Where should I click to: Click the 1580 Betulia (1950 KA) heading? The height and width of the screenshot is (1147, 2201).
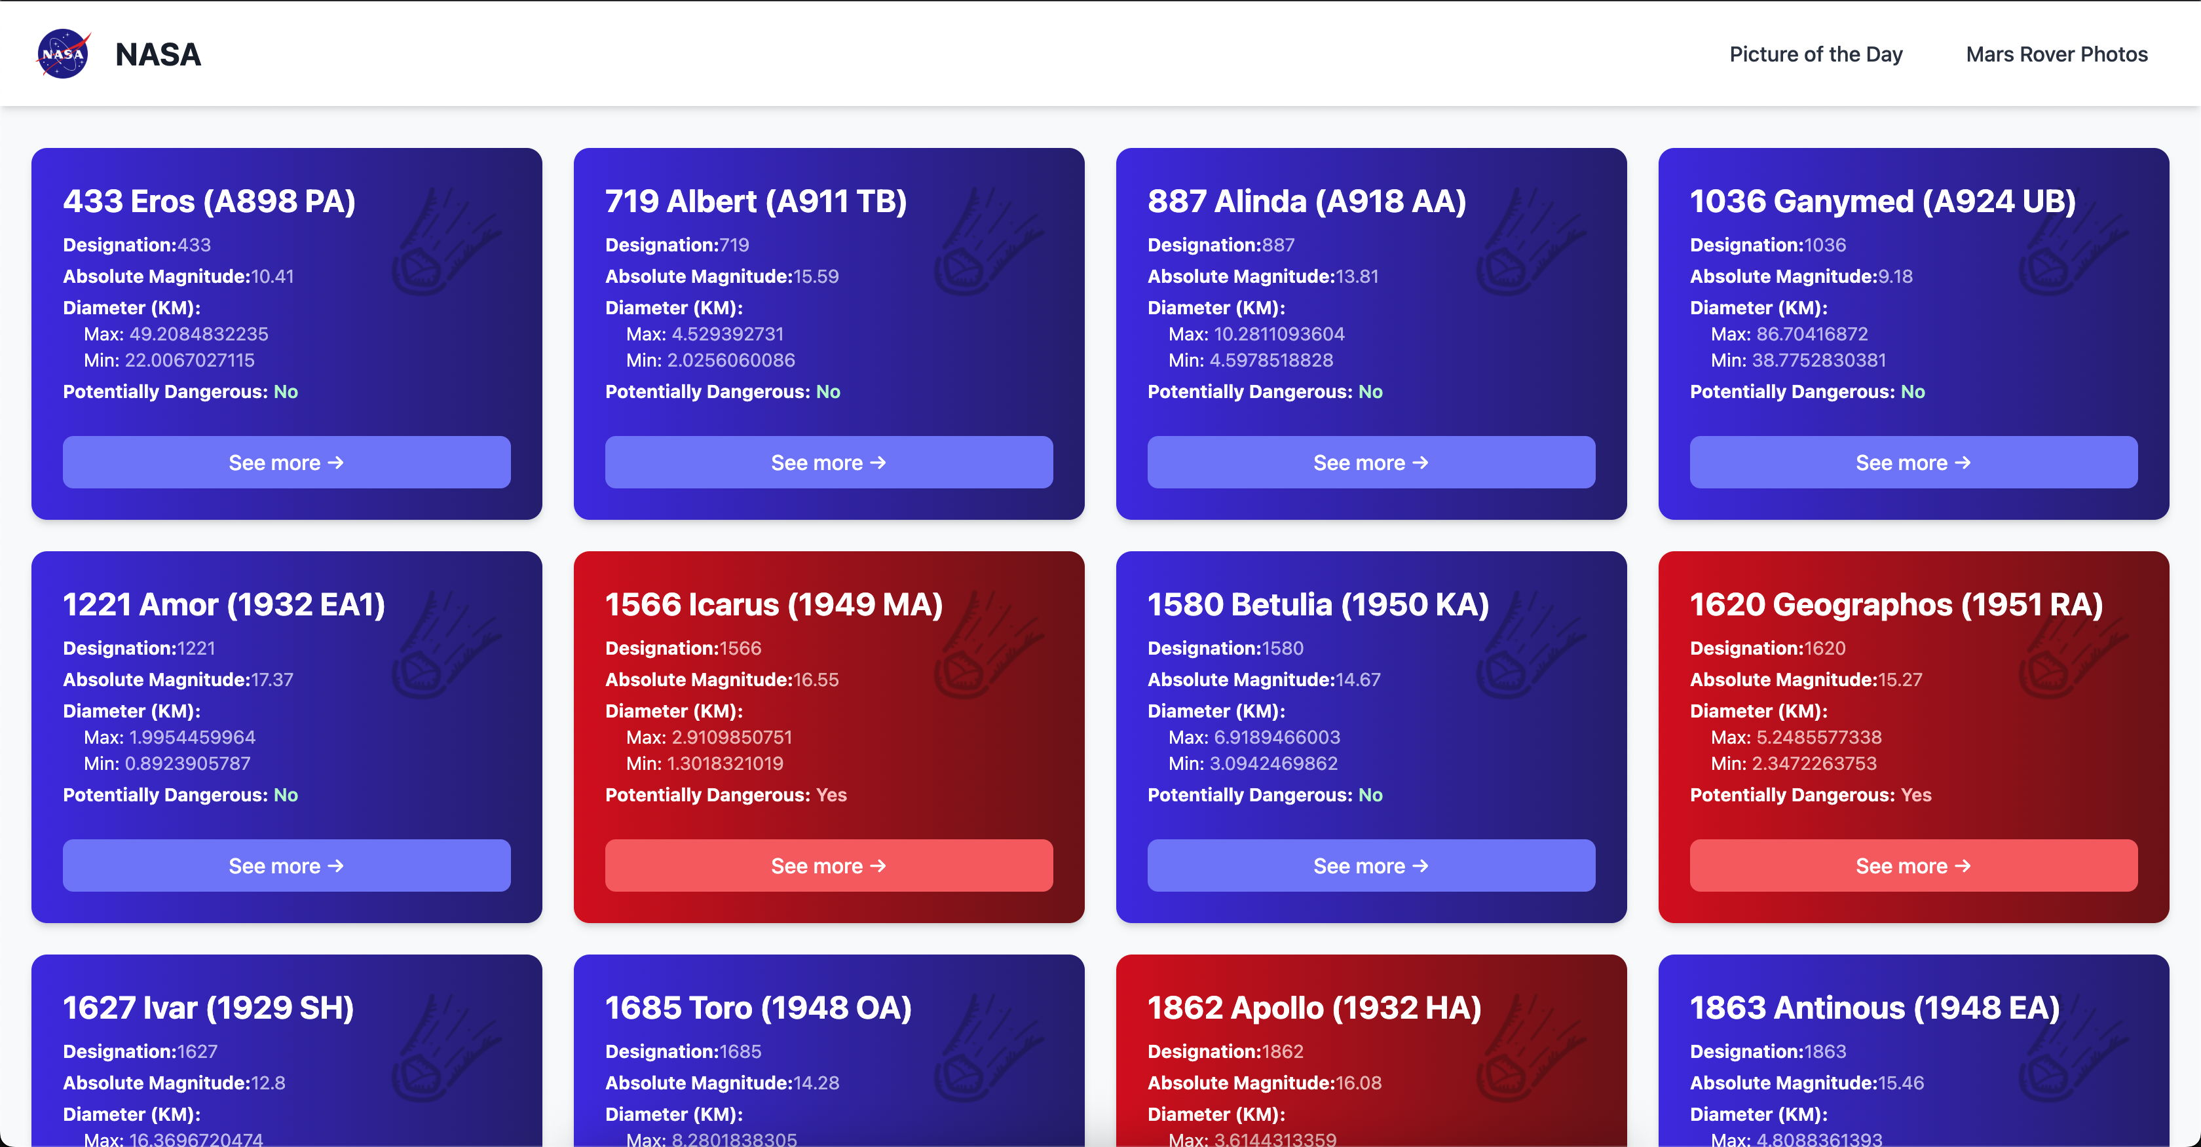coord(1319,605)
